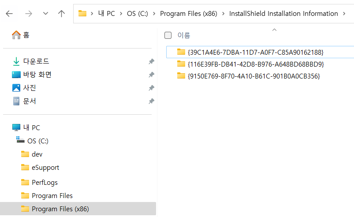354x217 pixels.
Task: Open the Documents quick access folder
Action: [24, 101]
